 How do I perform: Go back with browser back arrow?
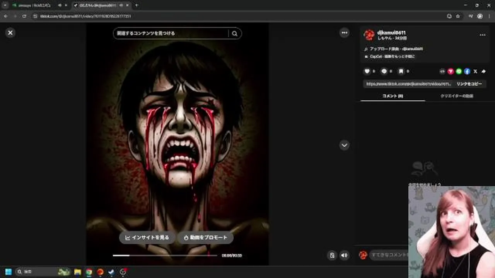point(5,16)
